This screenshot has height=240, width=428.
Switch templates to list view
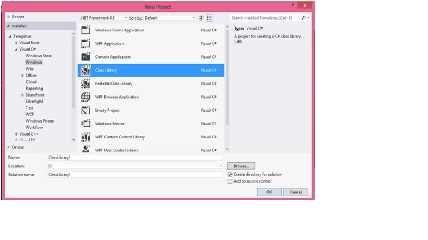tap(210, 18)
